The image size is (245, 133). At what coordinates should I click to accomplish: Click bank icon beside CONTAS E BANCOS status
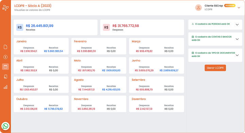[x=193, y=36]
